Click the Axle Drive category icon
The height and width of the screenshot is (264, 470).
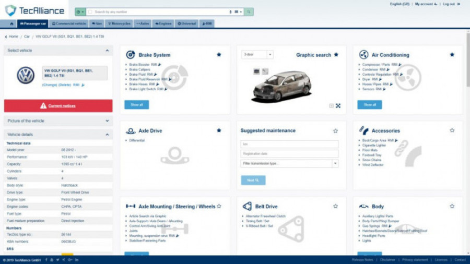pos(131,131)
